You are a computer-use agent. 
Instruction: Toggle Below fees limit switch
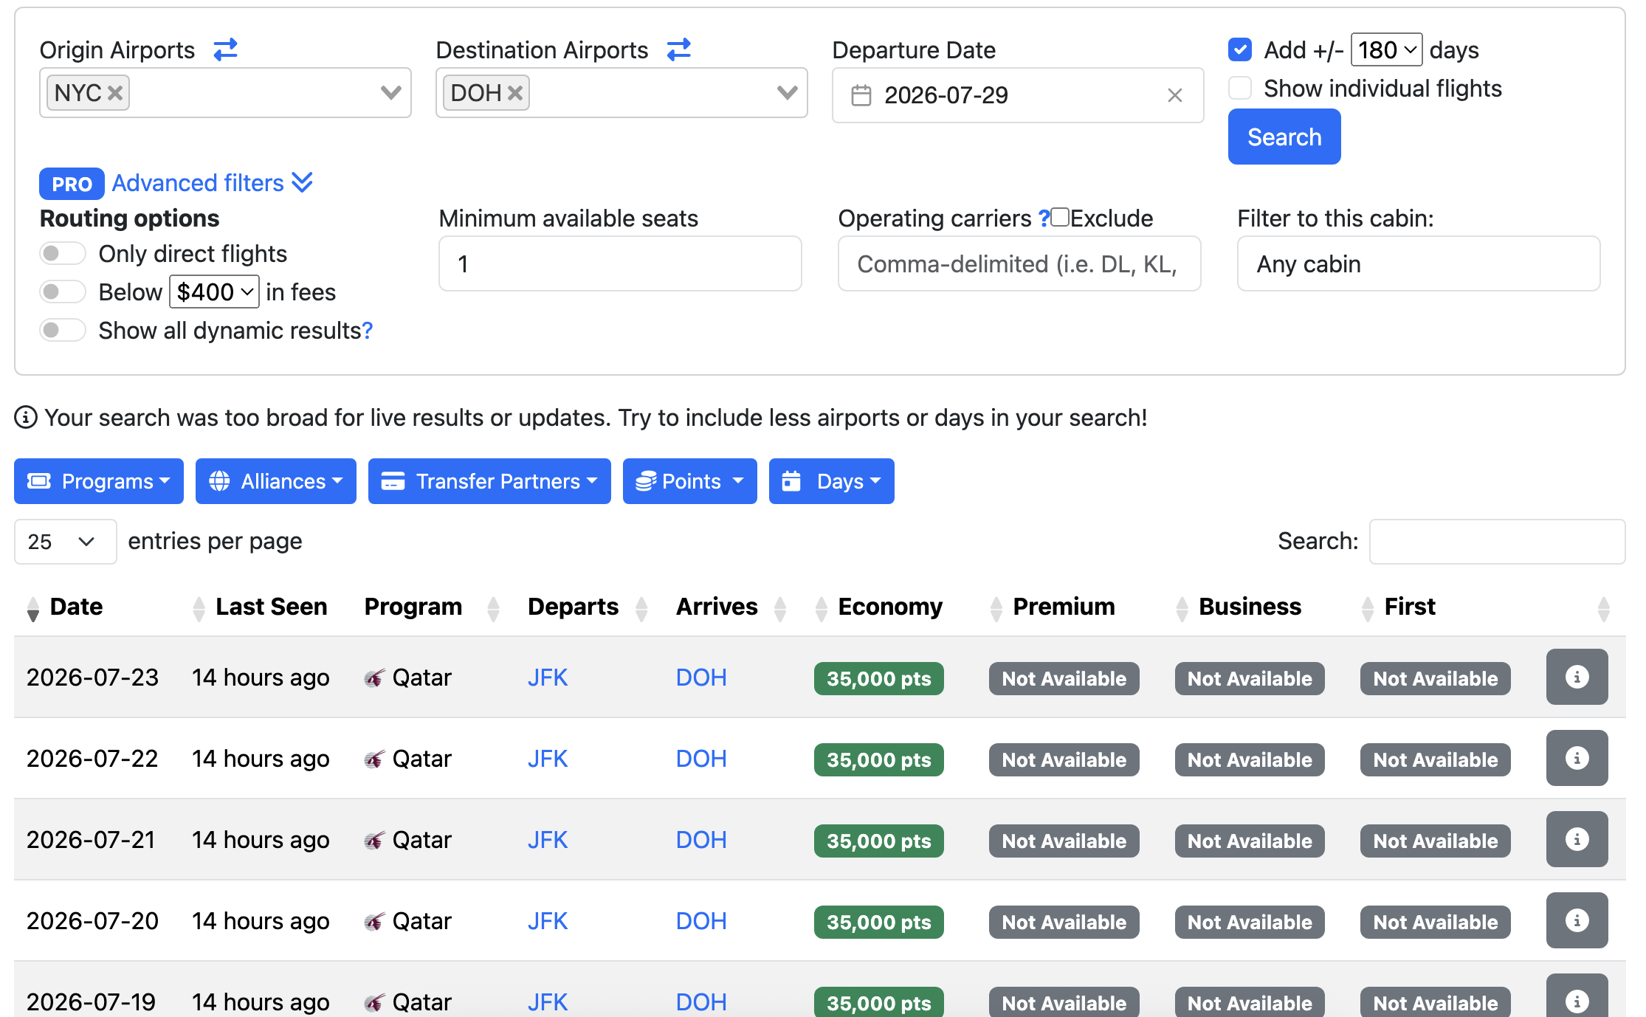click(63, 292)
